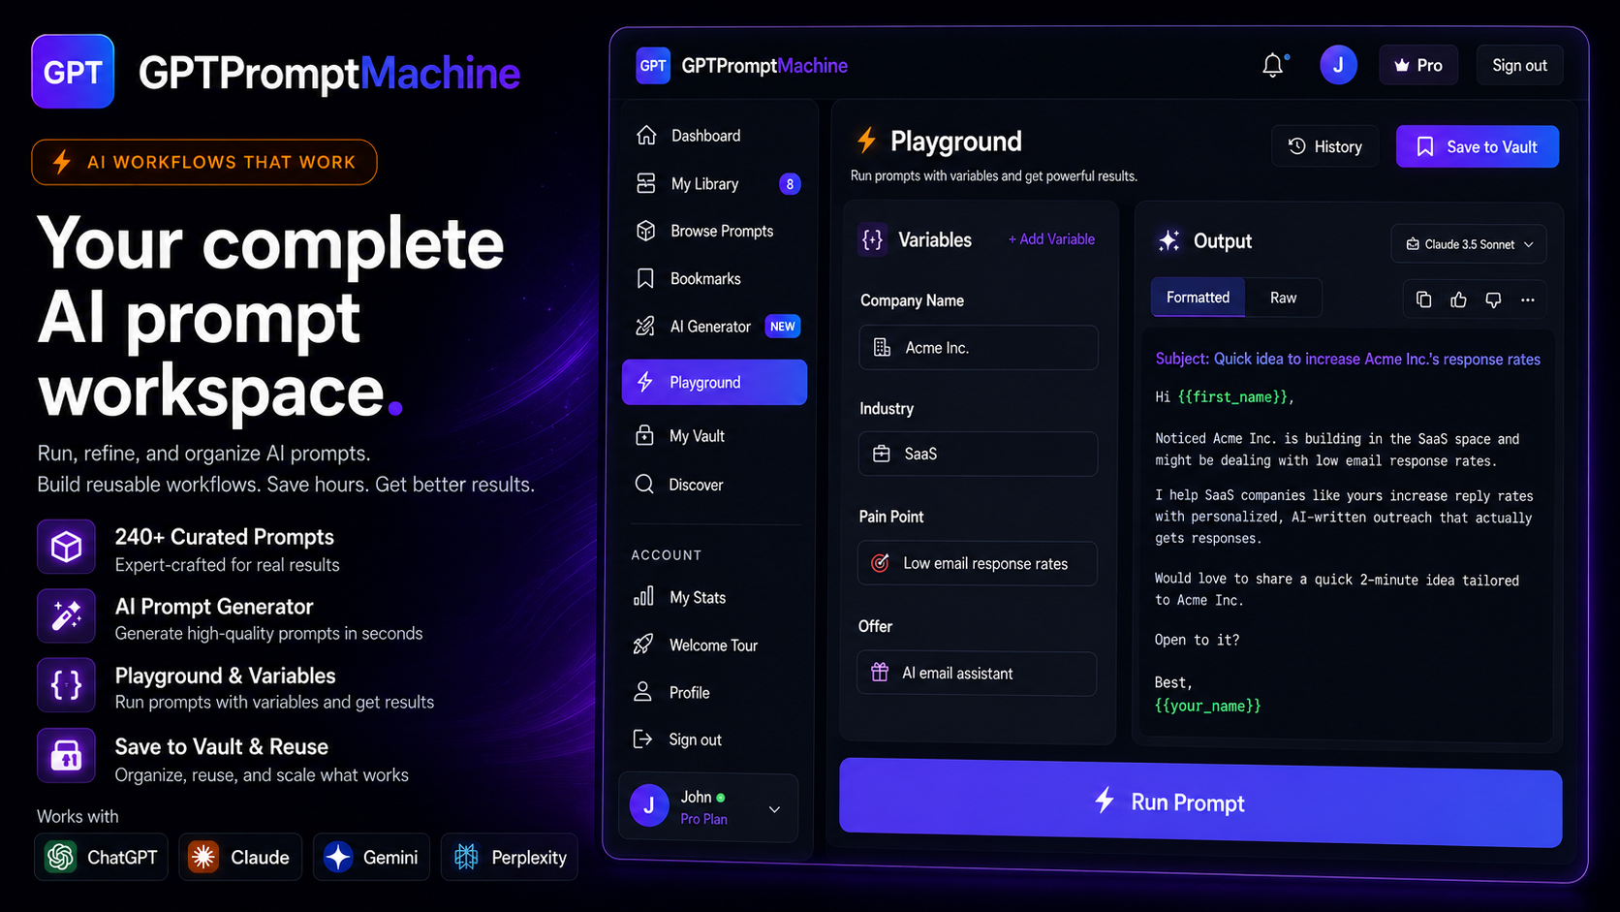Viewport: 1620px width, 912px height.
Task: Click the large GPT logo tile
Action: point(73,72)
